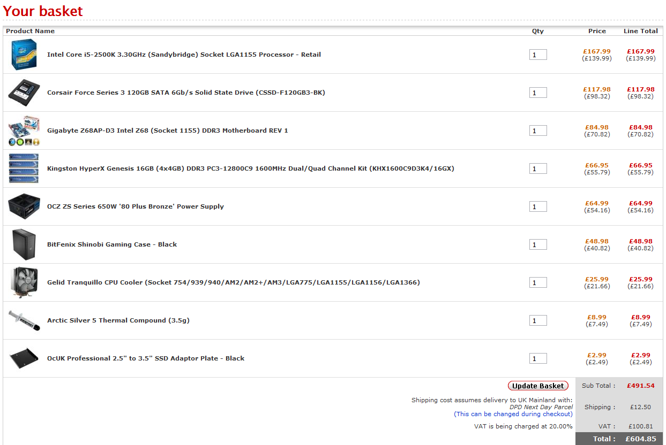This screenshot has height=445, width=666.
Task: Click the Intel Core i5-2500K product thumbnail
Action: 24,55
